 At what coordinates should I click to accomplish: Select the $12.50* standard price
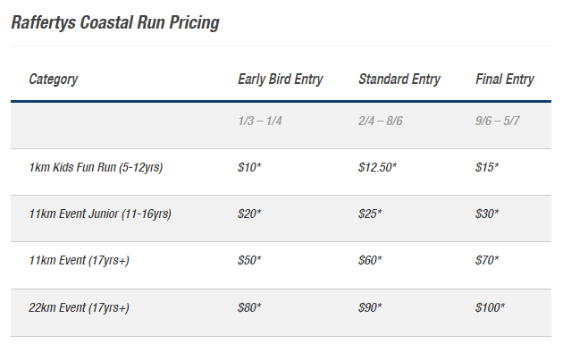[x=377, y=167]
